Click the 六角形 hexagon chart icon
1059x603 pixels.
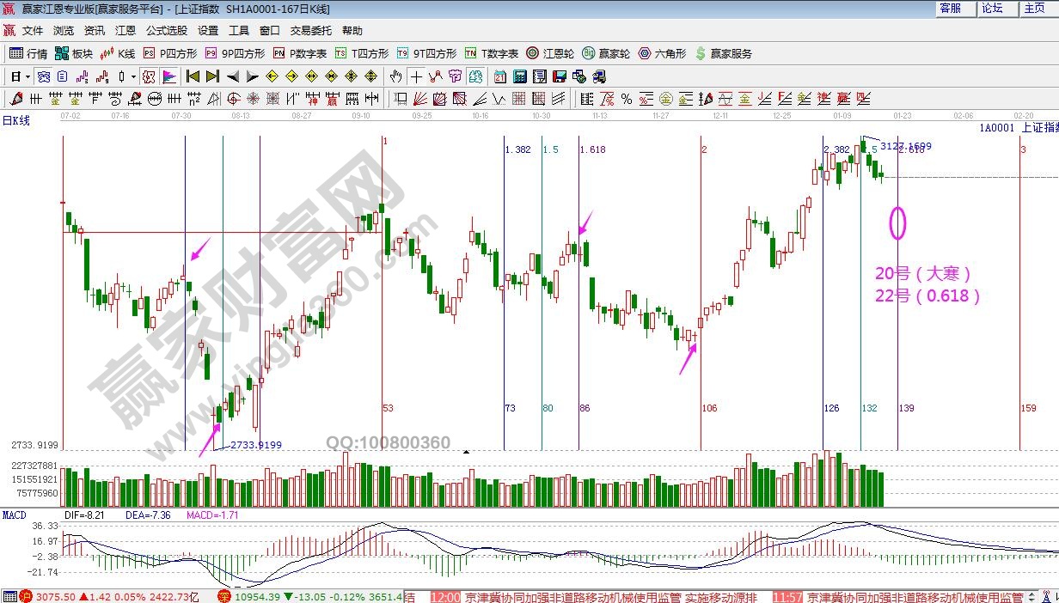tap(663, 53)
